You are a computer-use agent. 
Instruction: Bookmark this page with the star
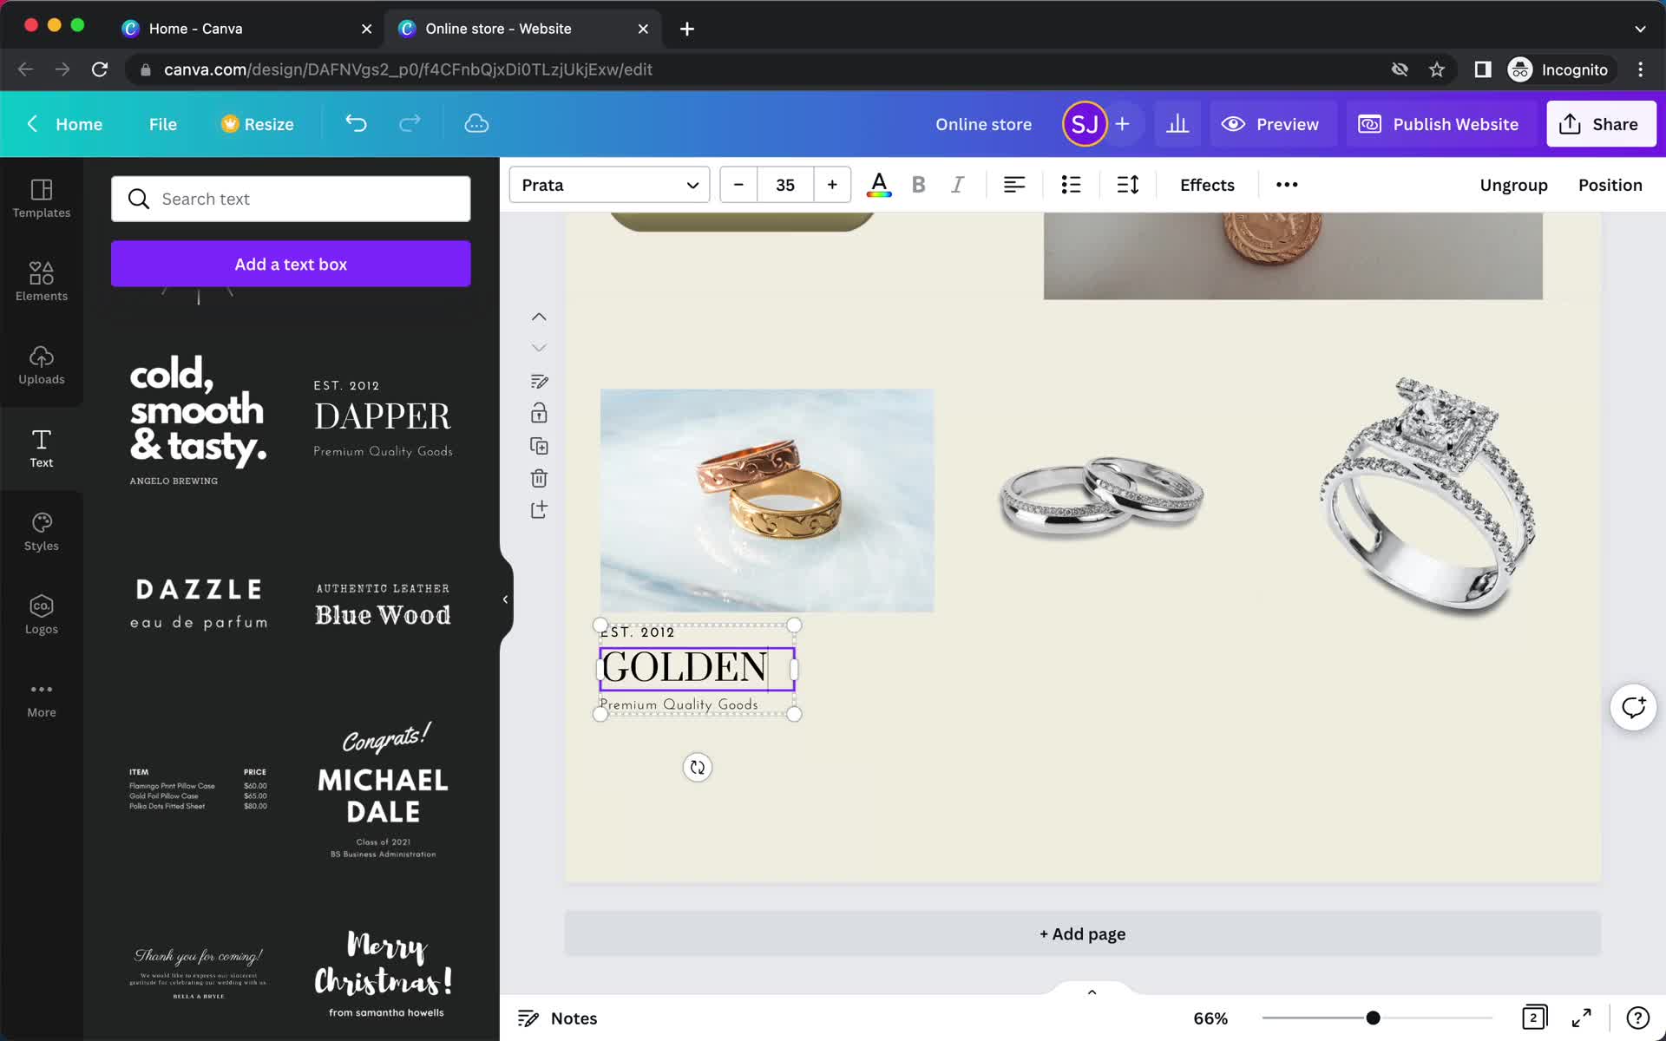pos(1436,69)
